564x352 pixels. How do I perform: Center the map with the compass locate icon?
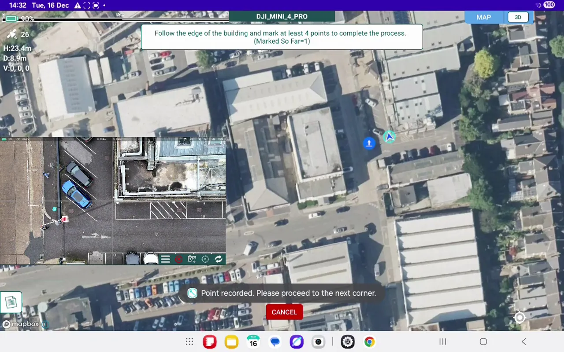point(519,317)
